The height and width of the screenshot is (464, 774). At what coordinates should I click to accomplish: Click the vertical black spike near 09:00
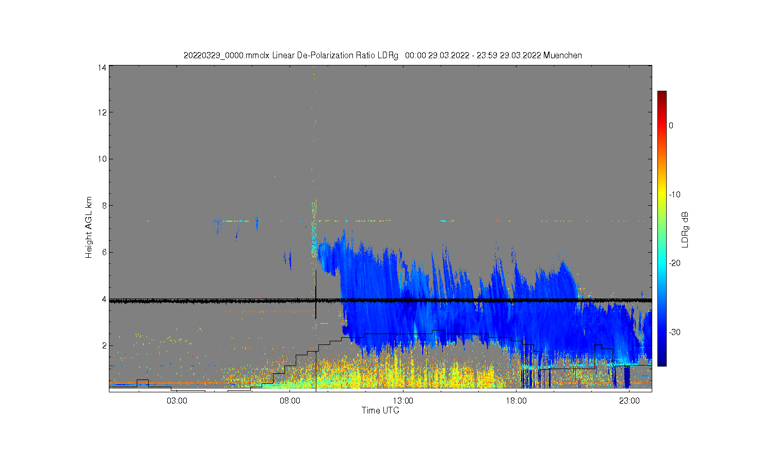click(316, 294)
